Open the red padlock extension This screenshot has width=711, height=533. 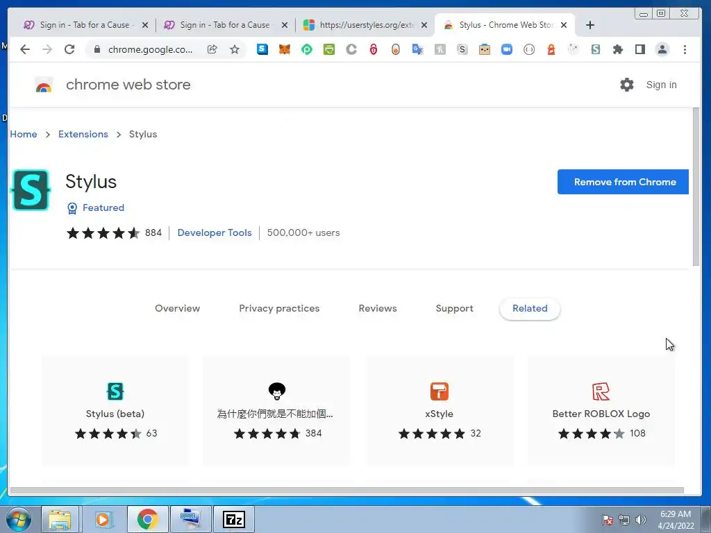[373, 49]
